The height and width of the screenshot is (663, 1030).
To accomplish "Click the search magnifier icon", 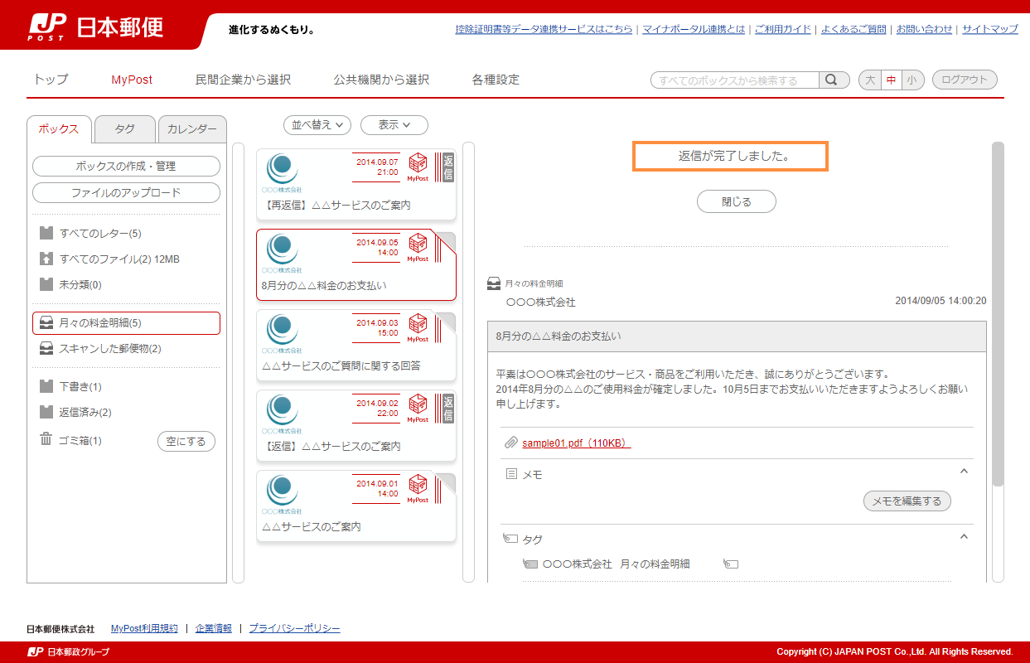I will (834, 80).
